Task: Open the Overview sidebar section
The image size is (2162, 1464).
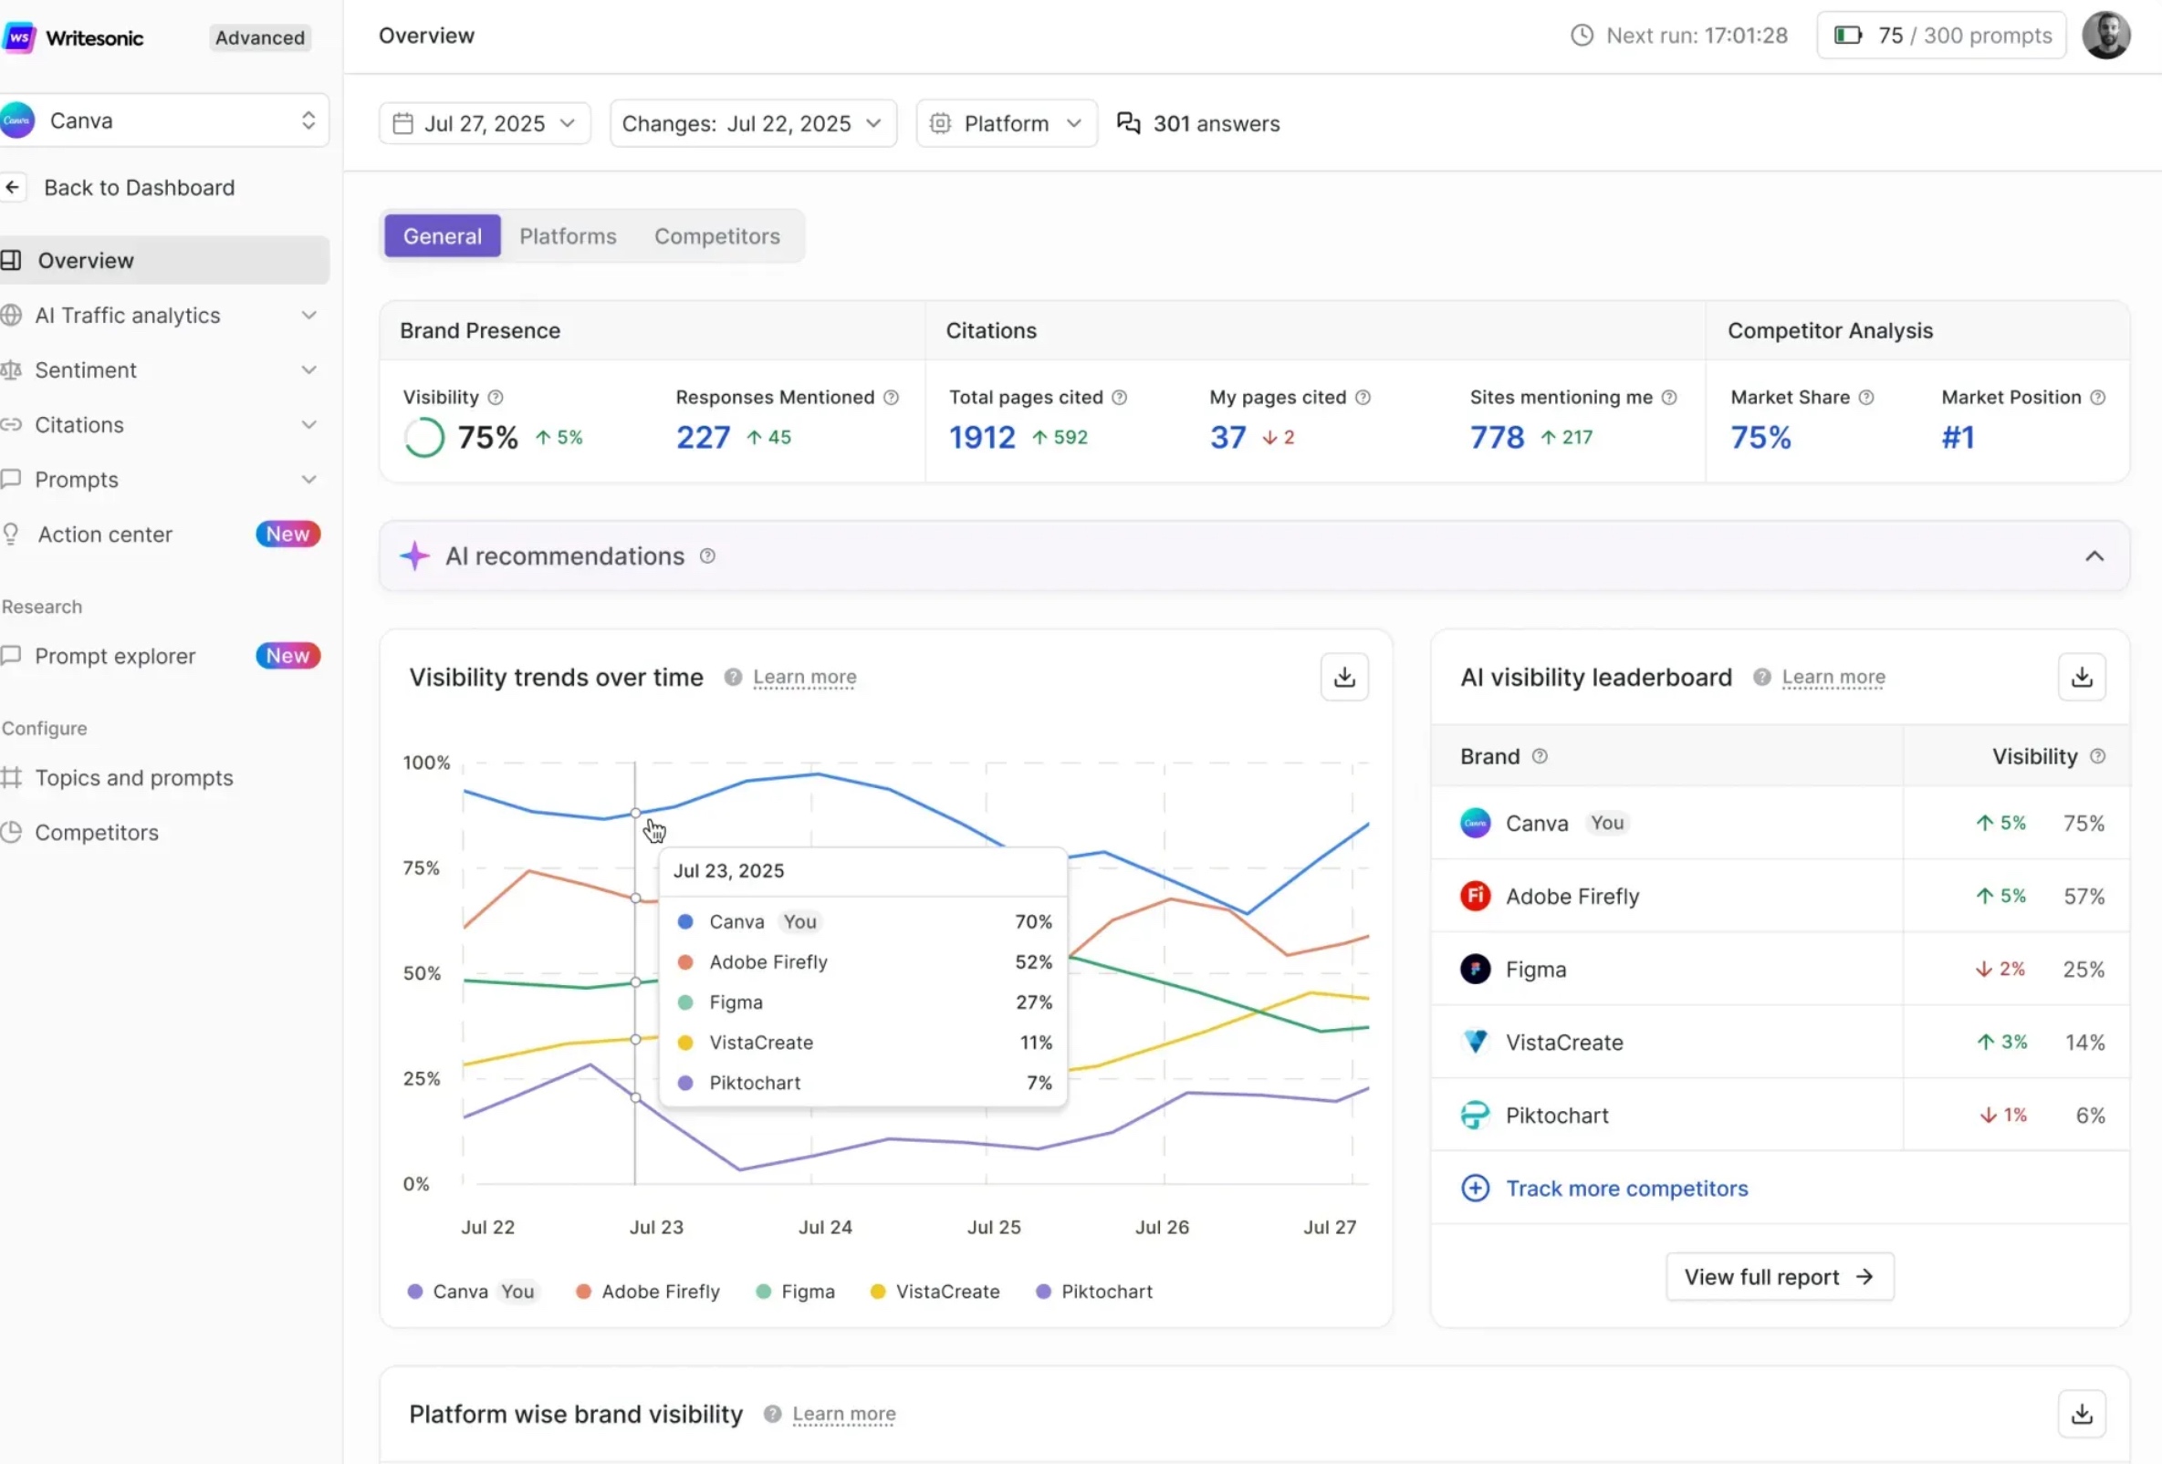Action: coord(86,260)
